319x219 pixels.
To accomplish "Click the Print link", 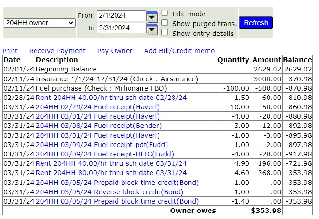I will [x=10, y=51].
